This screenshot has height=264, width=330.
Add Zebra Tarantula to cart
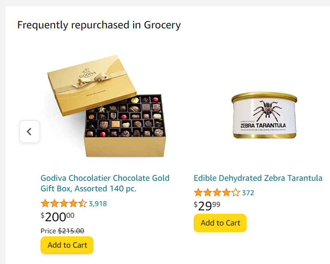[x=220, y=223]
